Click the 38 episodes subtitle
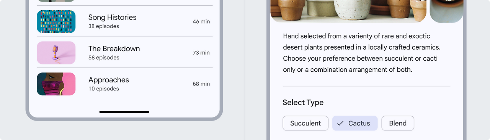490x140 pixels. pyautogui.click(x=104, y=26)
